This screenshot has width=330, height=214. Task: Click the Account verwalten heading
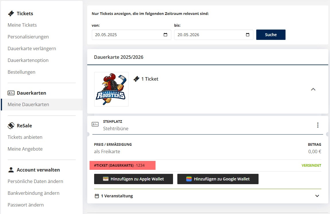pos(38,170)
